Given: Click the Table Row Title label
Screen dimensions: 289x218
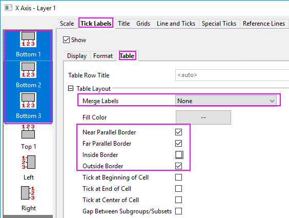Looking at the screenshot, I should pos(89,75).
